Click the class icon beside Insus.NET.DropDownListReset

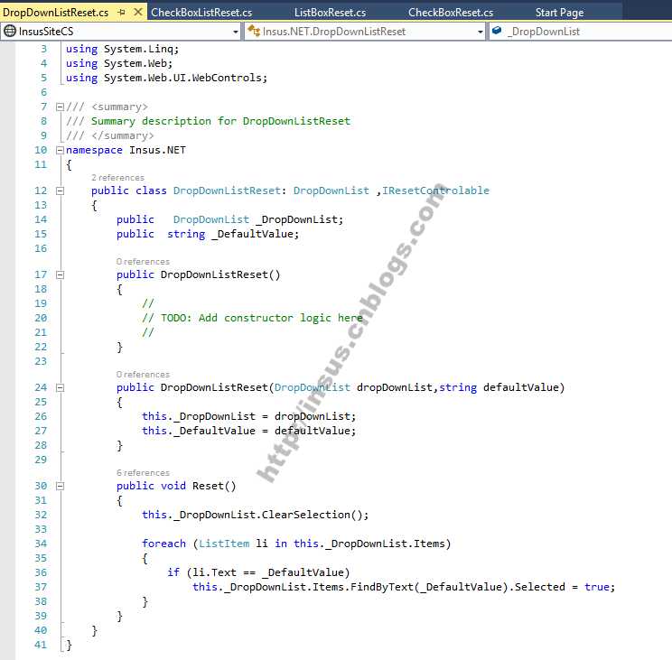[254, 31]
